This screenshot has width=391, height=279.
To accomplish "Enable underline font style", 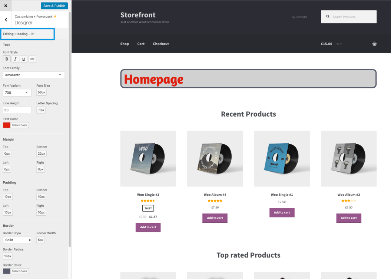I will pyautogui.click(x=23, y=59).
